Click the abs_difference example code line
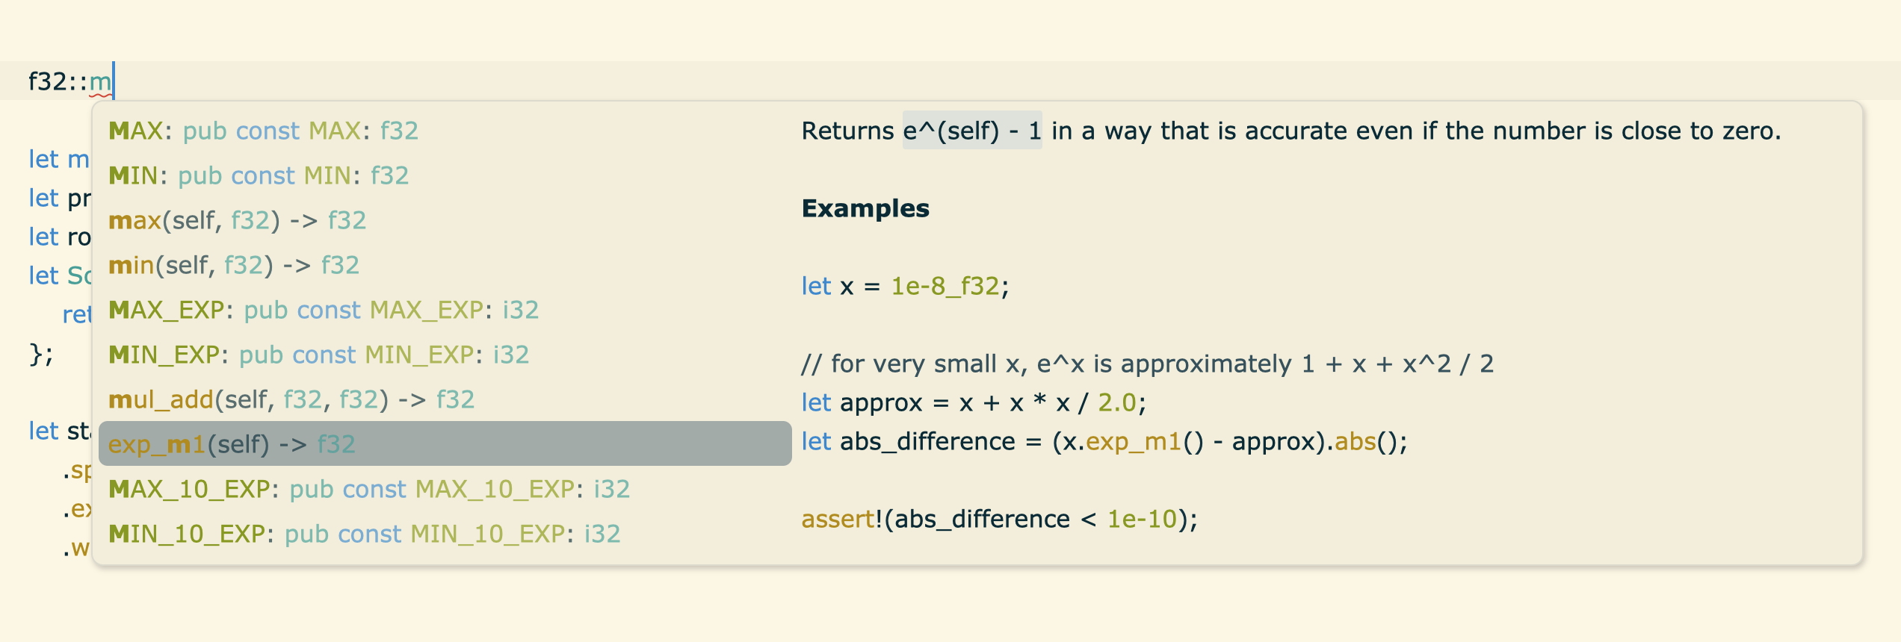The width and height of the screenshot is (1901, 642). [1104, 441]
